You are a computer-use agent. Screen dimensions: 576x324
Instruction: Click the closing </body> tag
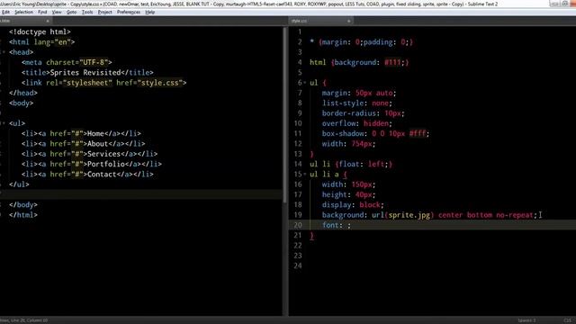tap(23, 205)
